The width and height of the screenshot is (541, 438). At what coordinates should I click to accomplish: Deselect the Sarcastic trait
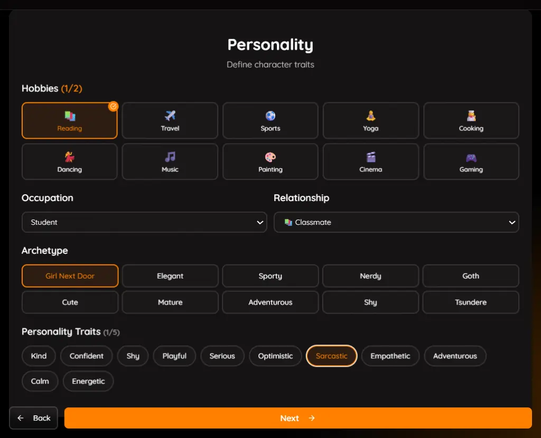click(332, 356)
